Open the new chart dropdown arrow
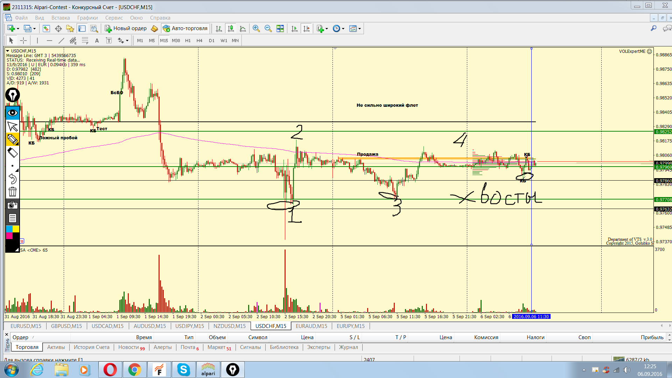The height and width of the screenshot is (378, 672). tap(18, 29)
